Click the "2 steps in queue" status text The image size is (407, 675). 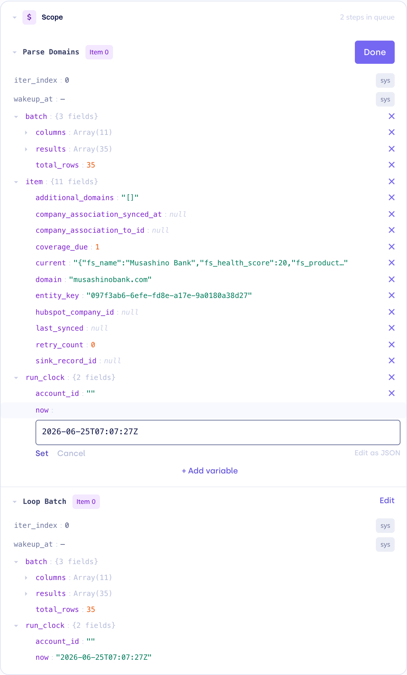[x=367, y=17]
